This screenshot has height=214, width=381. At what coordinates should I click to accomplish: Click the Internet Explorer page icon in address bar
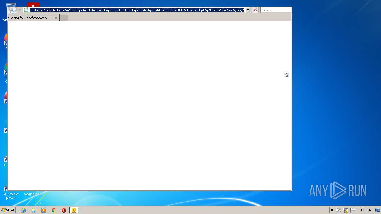[x=26, y=10]
